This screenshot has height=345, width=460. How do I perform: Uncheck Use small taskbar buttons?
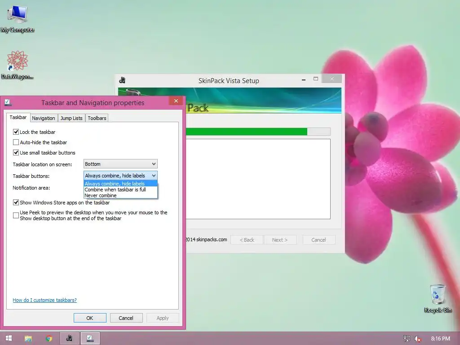click(16, 153)
